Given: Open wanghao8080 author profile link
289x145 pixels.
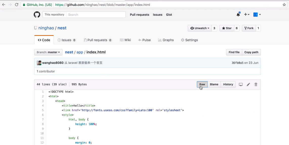Looking at the screenshot, I should 53,63.
